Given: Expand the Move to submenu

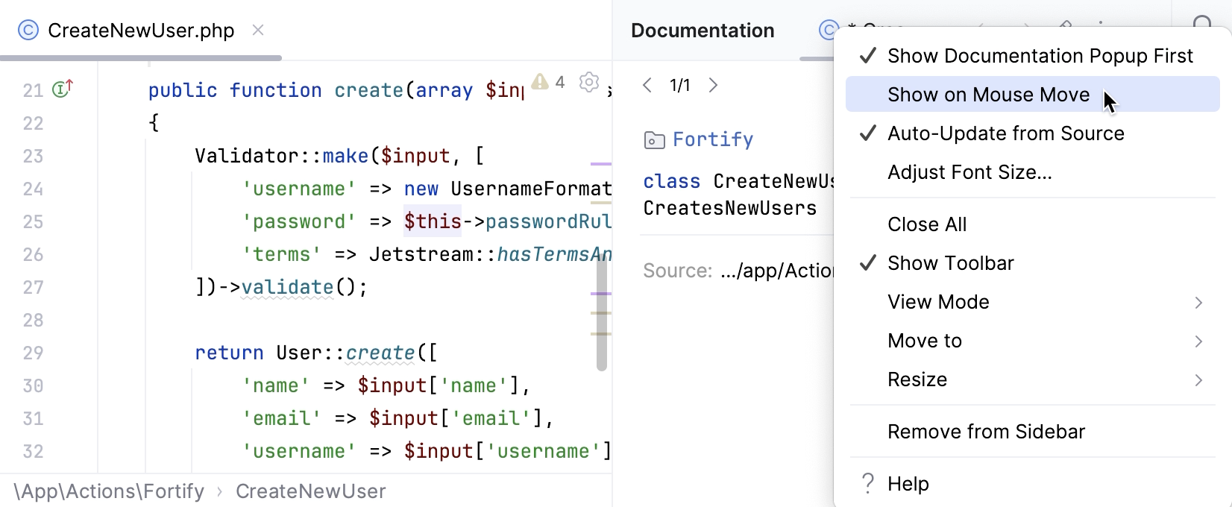Looking at the screenshot, I should (x=1033, y=341).
